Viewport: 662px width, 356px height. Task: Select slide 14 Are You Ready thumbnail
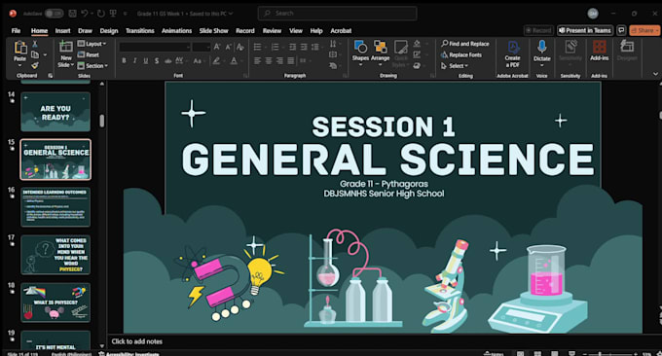tap(55, 112)
